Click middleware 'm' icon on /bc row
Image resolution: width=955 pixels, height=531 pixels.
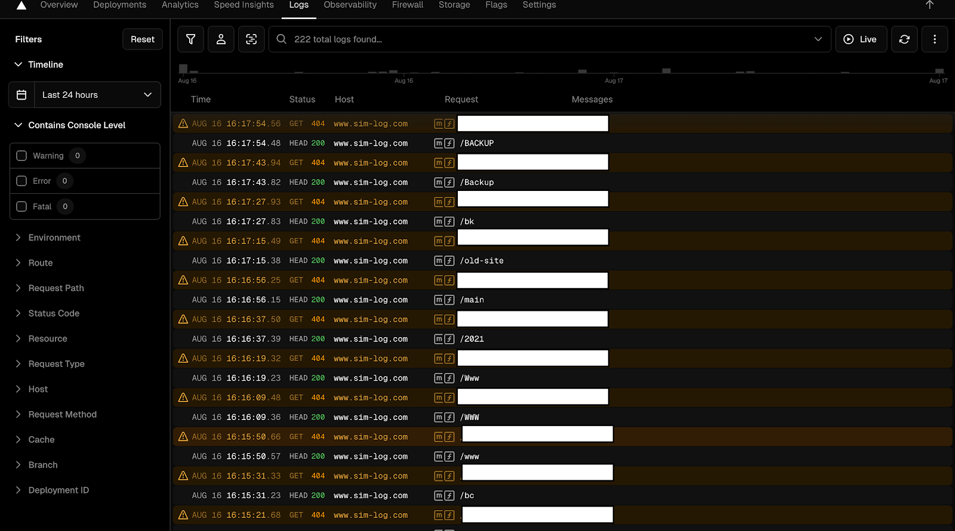point(439,495)
